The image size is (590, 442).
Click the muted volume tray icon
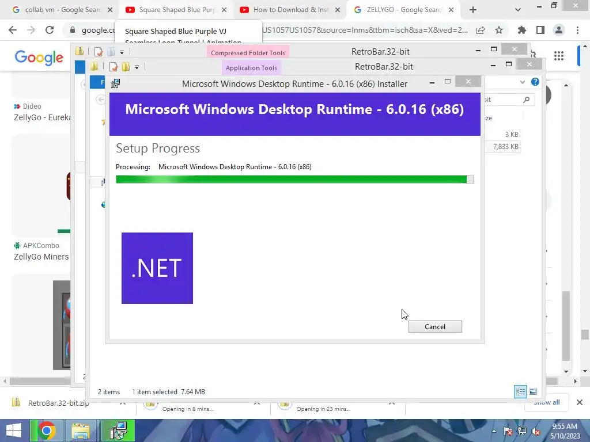536,431
